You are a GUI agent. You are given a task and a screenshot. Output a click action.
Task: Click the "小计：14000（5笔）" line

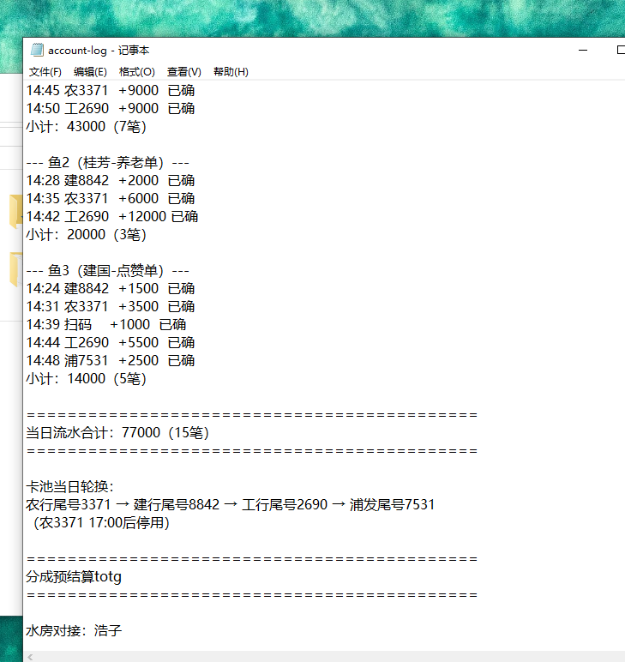(x=86, y=379)
